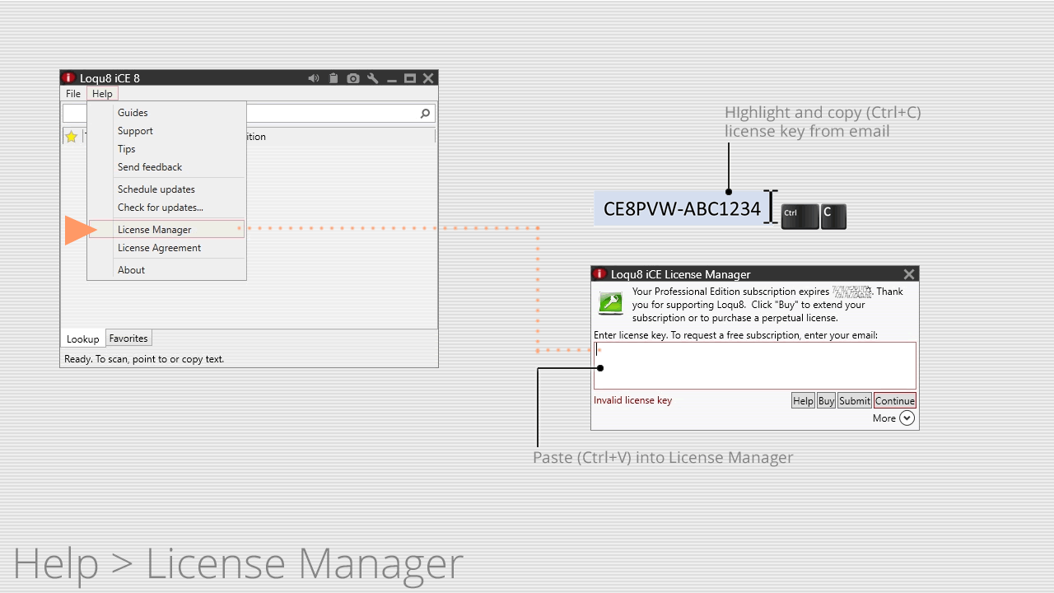Open the clipboard tool in the title bar
The width and height of the screenshot is (1054, 593).
pyautogui.click(x=333, y=78)
